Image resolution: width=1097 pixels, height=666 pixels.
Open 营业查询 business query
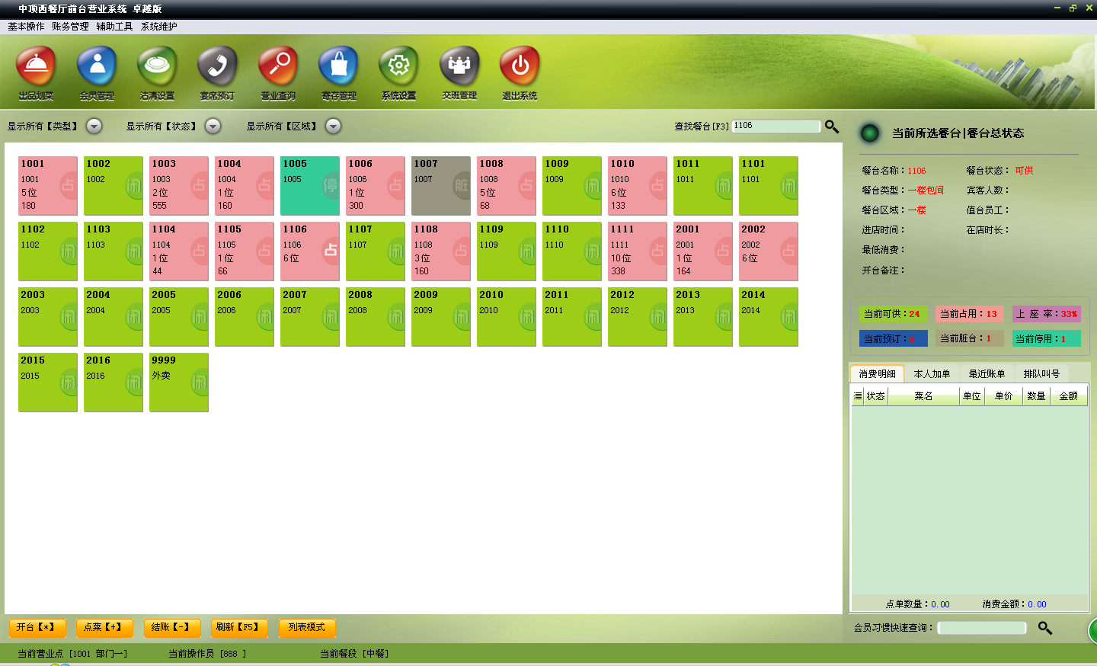point(278,73)
